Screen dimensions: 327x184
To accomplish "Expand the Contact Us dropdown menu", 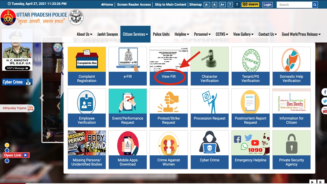I will (x=268, y=34).
